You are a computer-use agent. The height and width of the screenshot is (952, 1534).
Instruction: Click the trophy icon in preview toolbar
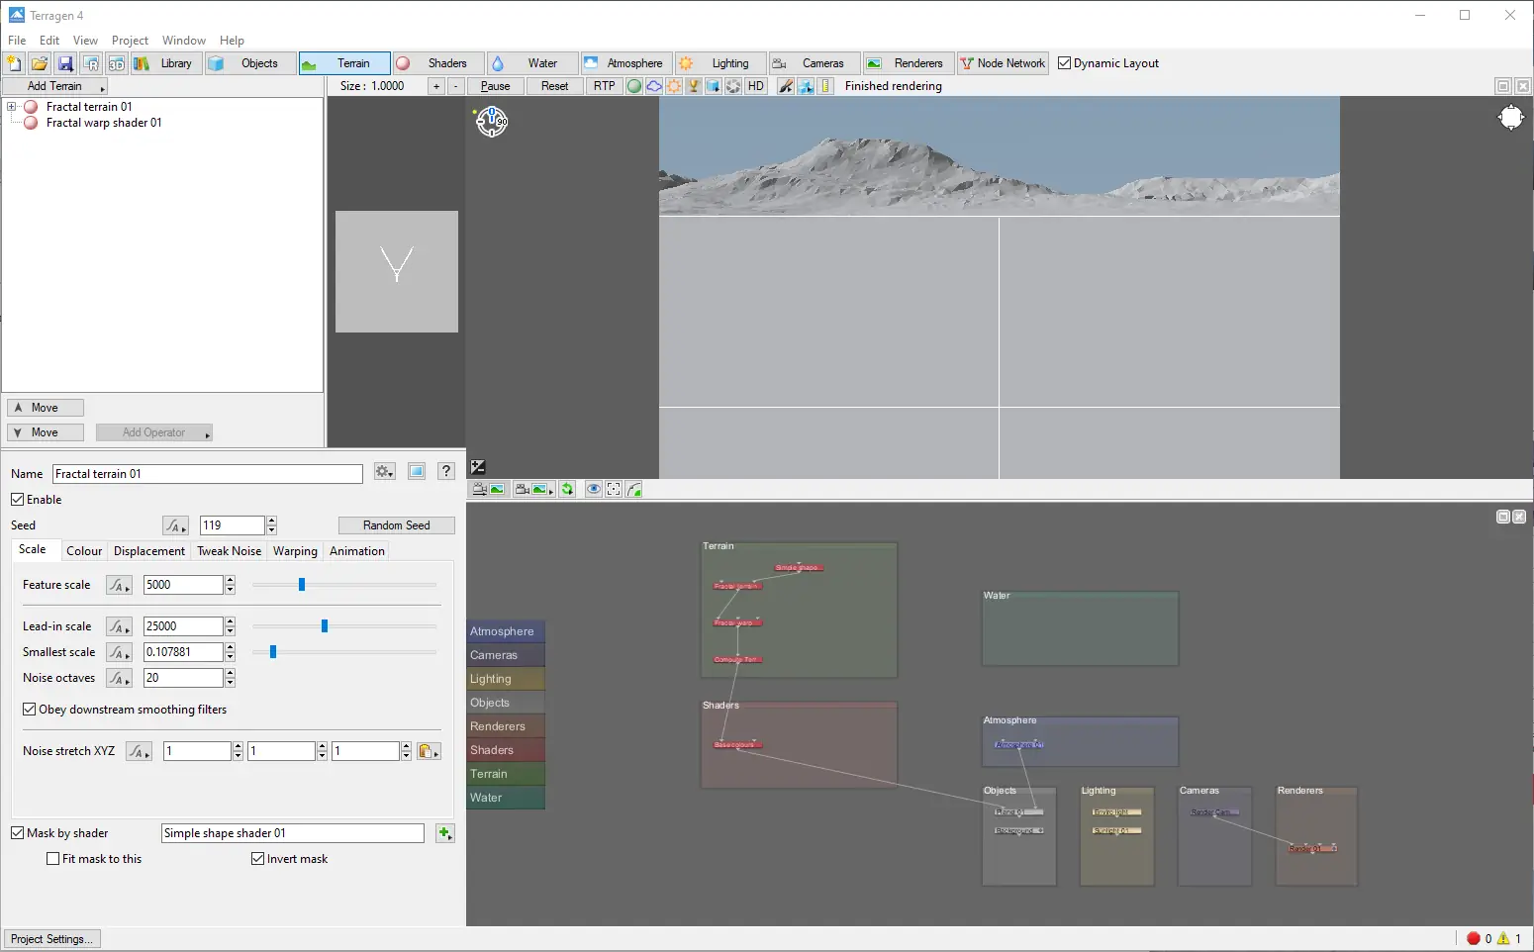pyautogui.click(x=694, y=86)
